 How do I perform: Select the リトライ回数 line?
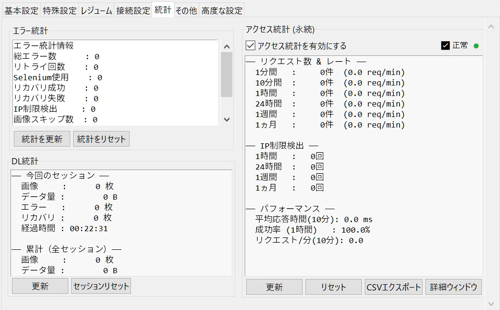tap(56, 67)
